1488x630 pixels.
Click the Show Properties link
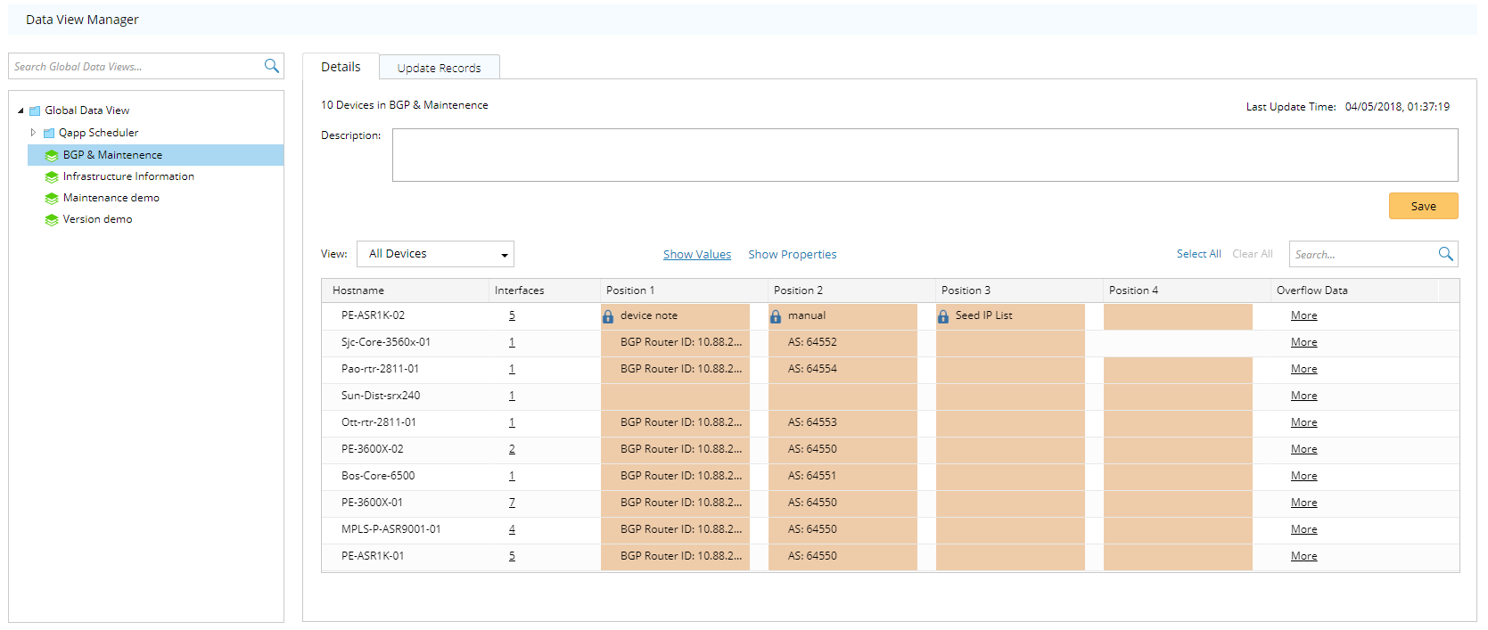pyautogui.click(x=792, y=254)
